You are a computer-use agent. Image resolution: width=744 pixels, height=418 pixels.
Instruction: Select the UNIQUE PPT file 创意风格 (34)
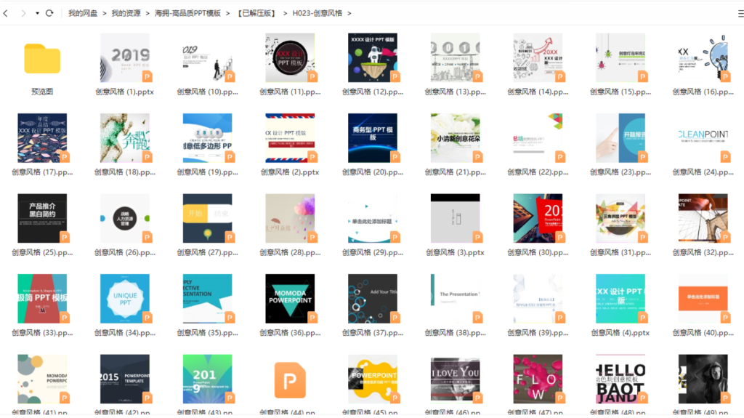125,298
